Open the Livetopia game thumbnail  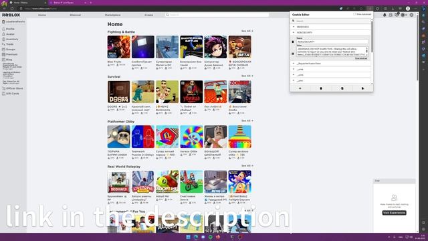click(x=143, y=181)
